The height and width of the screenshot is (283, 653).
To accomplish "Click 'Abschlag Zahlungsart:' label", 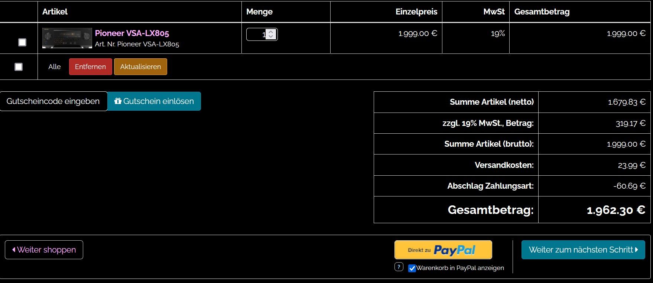I will [490, 186].
